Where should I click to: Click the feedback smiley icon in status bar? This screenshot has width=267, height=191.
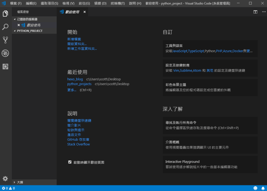tap(255, 188)
